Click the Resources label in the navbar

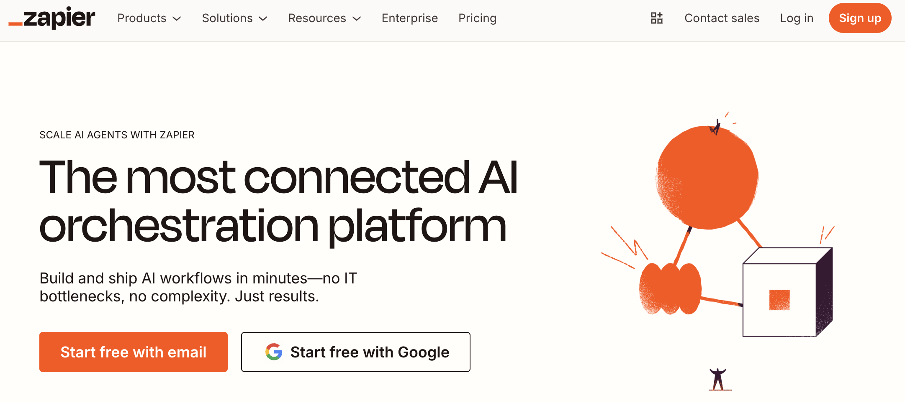click(x=316, y=18)
